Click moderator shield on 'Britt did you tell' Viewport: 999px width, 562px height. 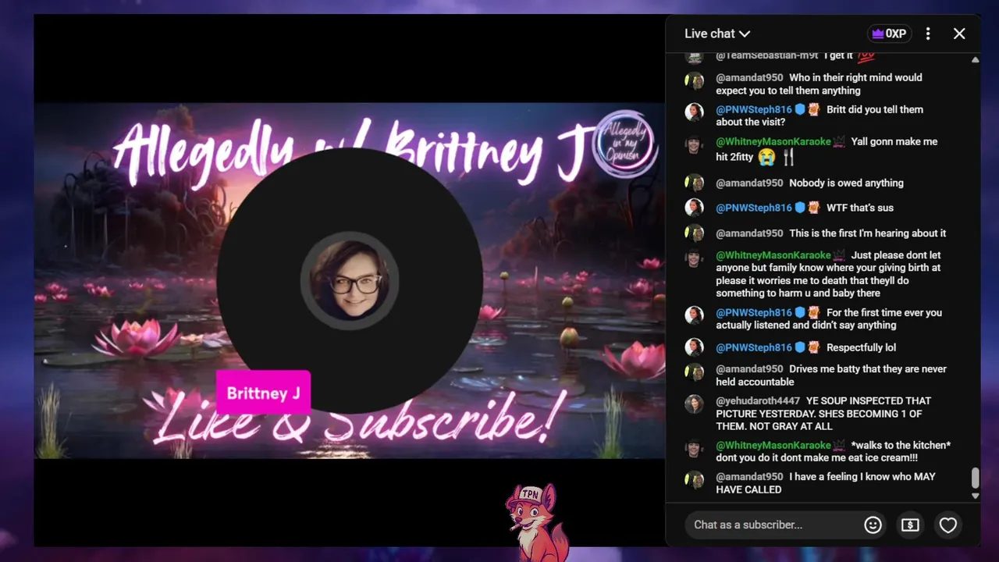[800, 109]
